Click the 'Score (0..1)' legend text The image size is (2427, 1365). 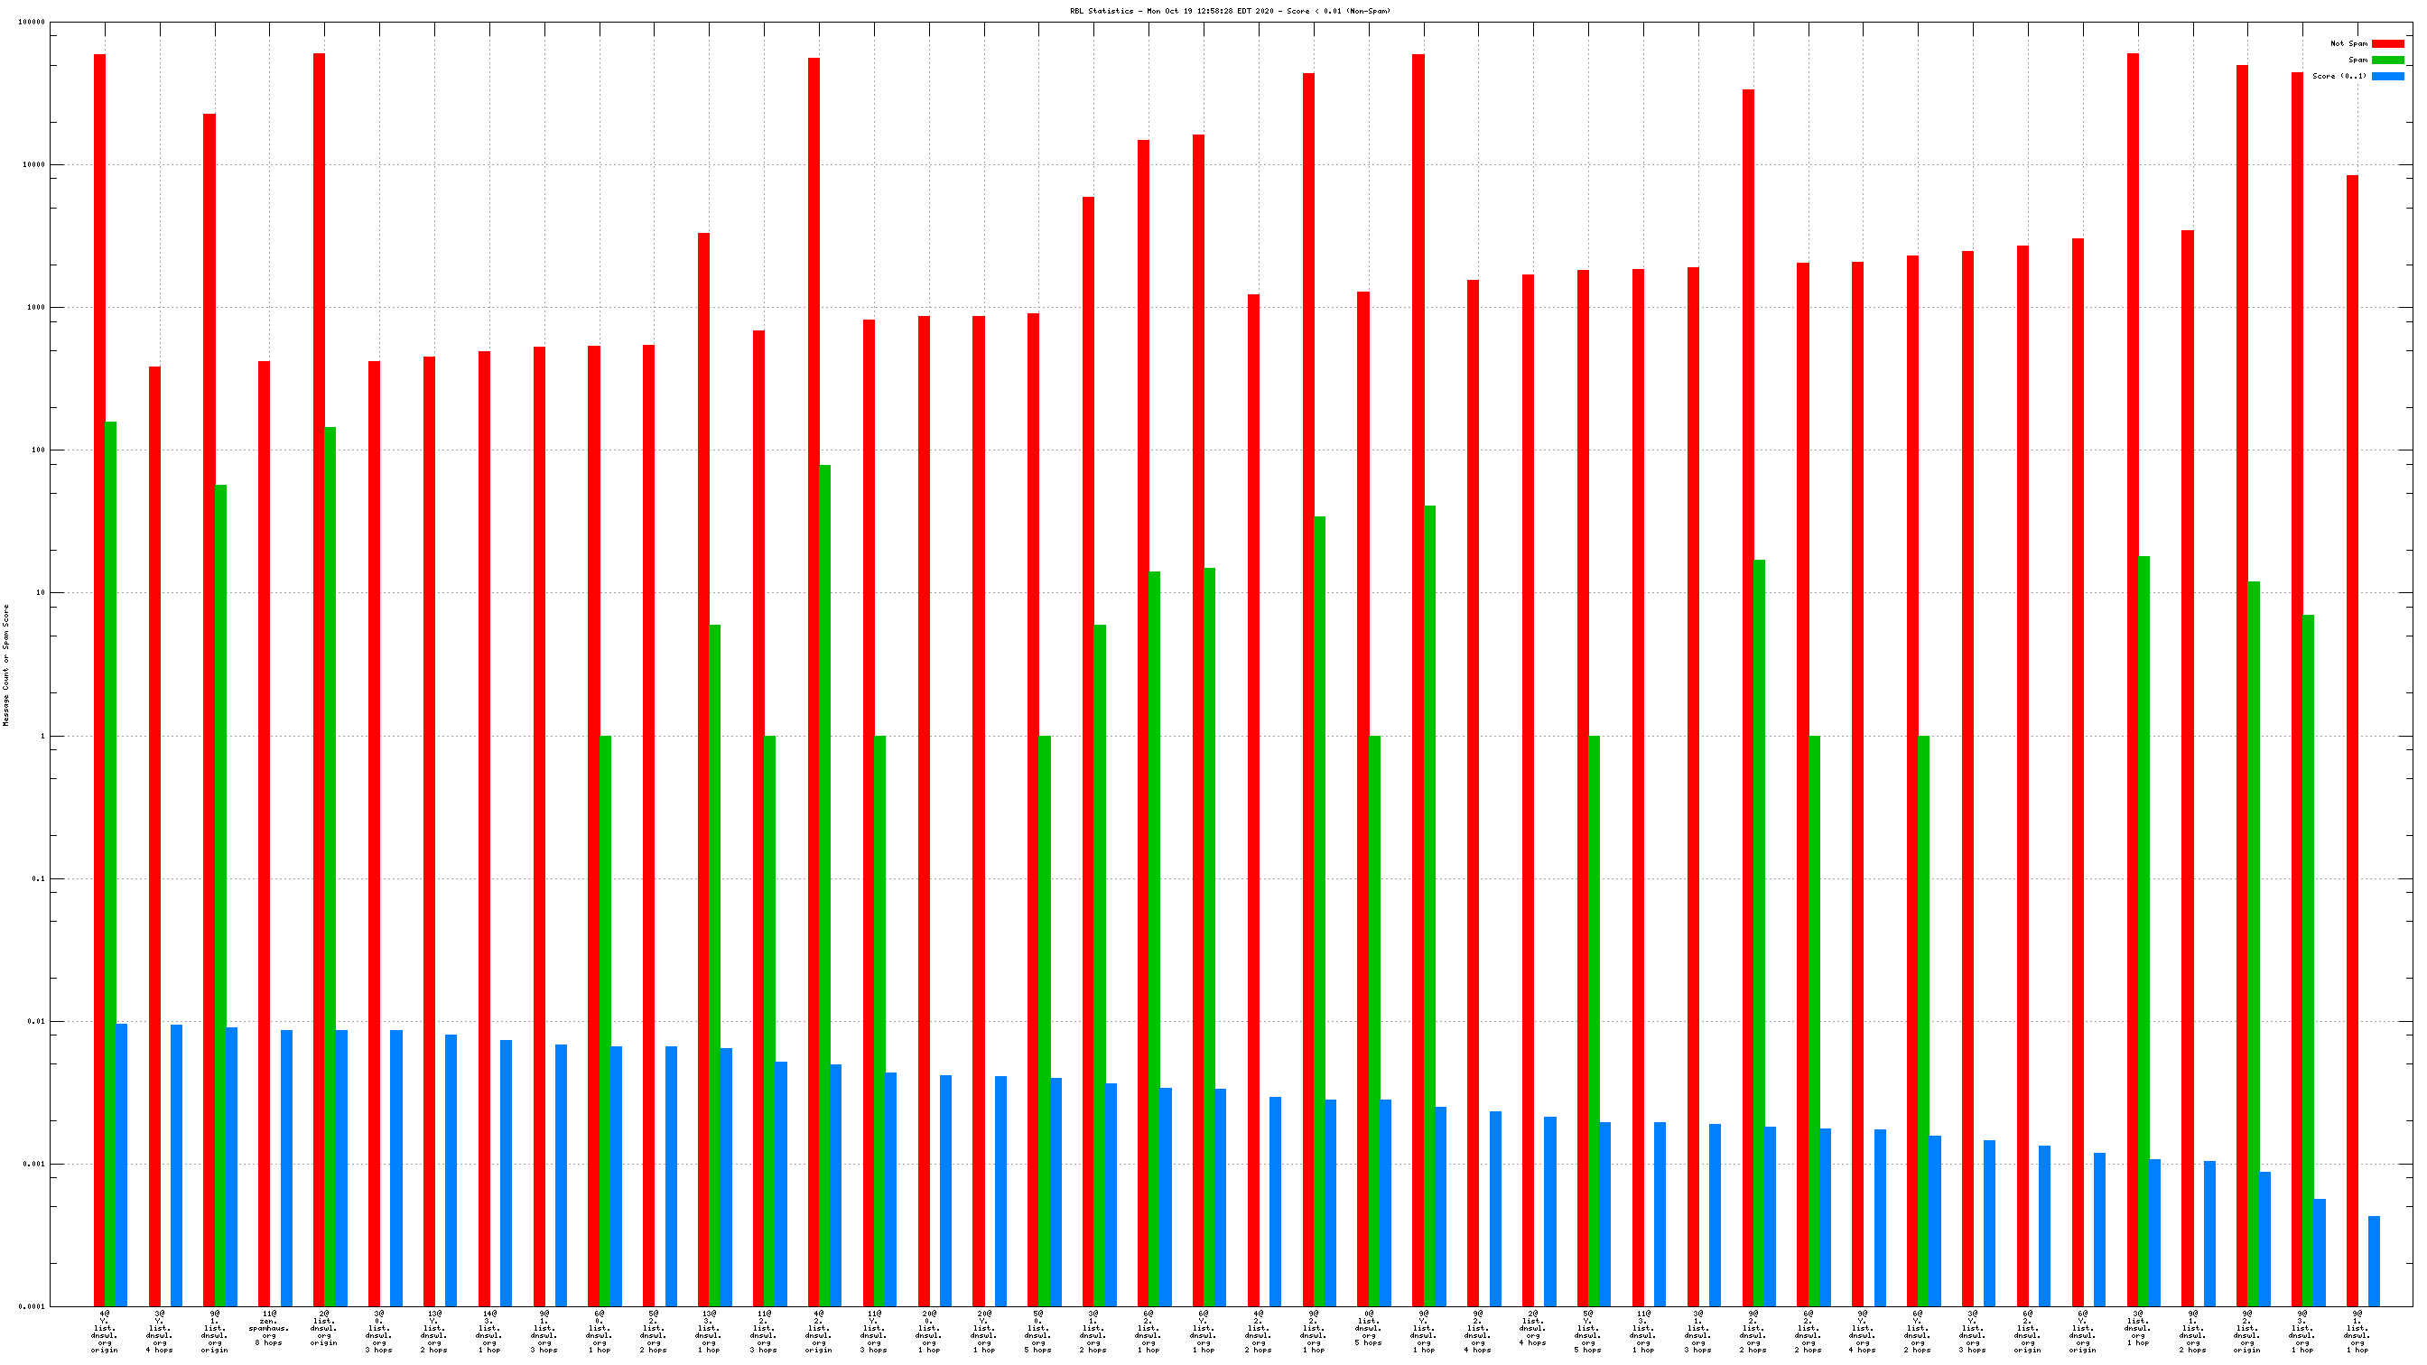pyautogui.click(x=2339, y=75)
